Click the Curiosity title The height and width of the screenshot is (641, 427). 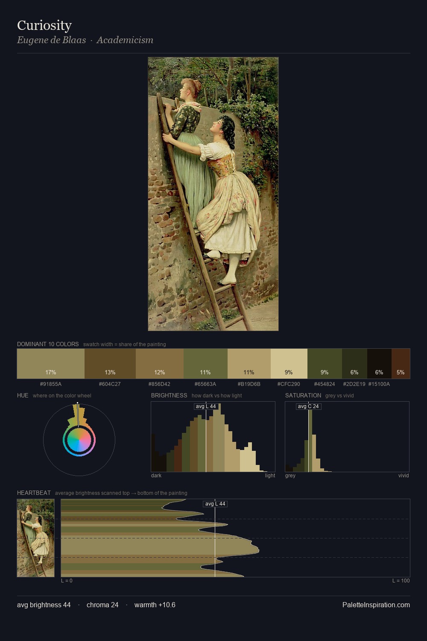pyautogui.click(x=44, y=25)
